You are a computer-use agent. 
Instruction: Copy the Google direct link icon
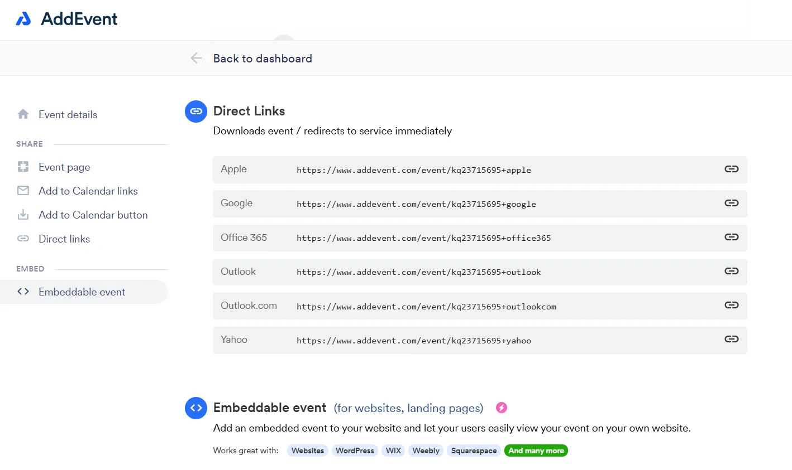(x=732, y=203)
